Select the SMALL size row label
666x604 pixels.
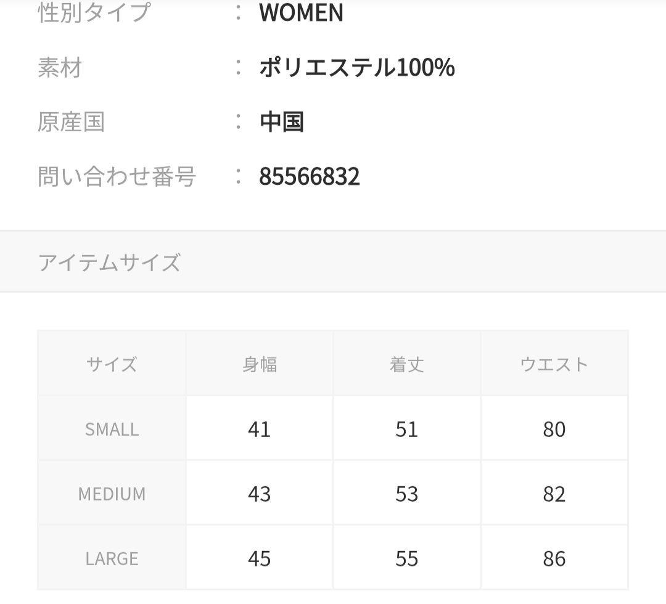point(112,429)
